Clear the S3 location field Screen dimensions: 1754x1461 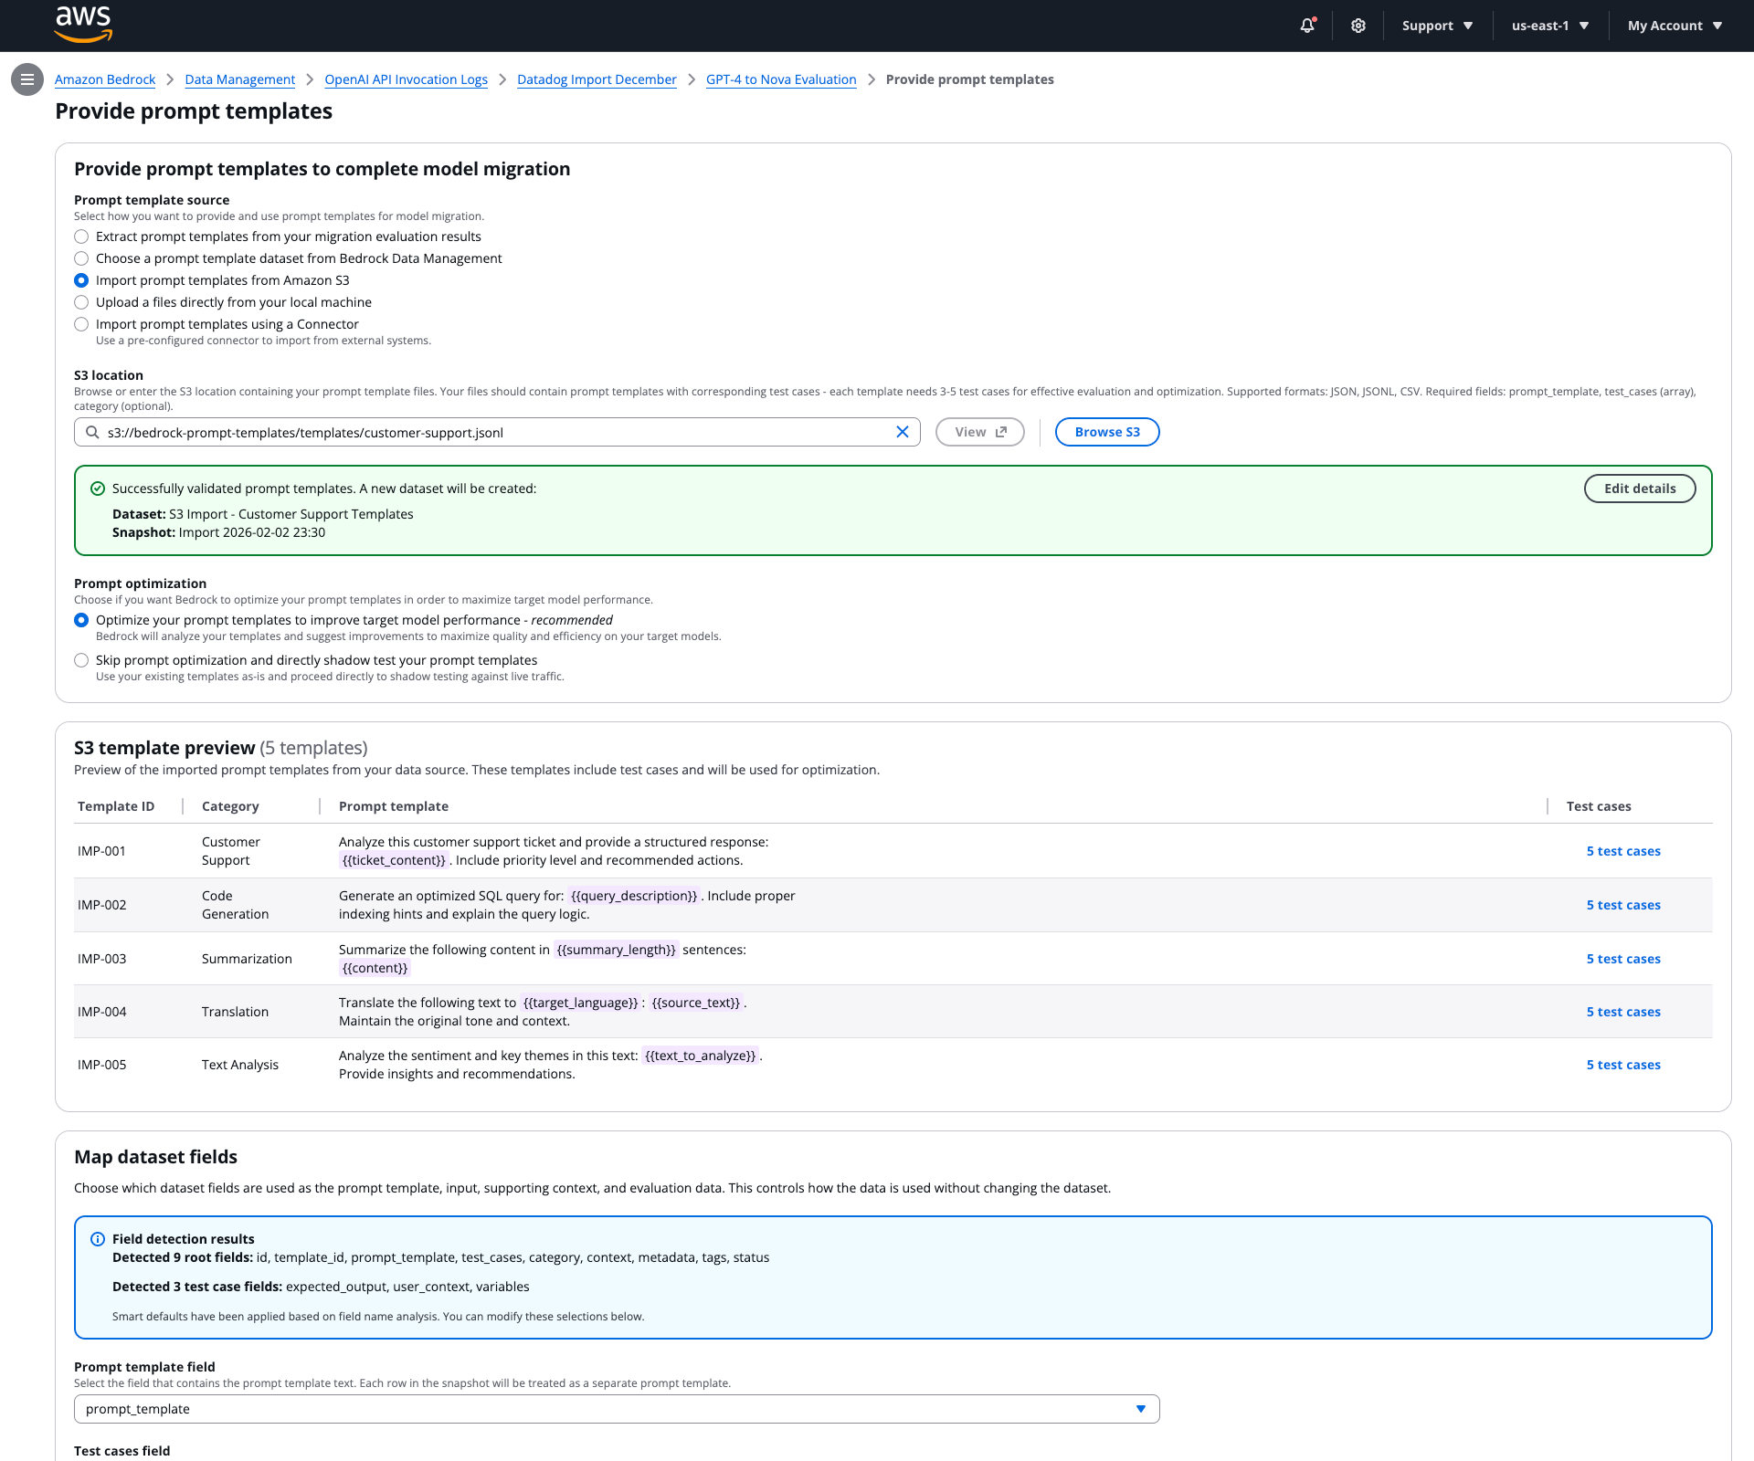coord(903,432)
